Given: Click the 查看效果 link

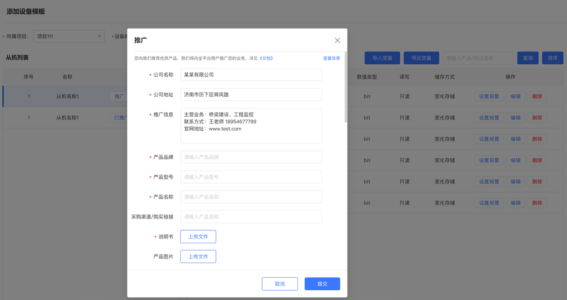Looking at the screenshot, I should (332, 58).
